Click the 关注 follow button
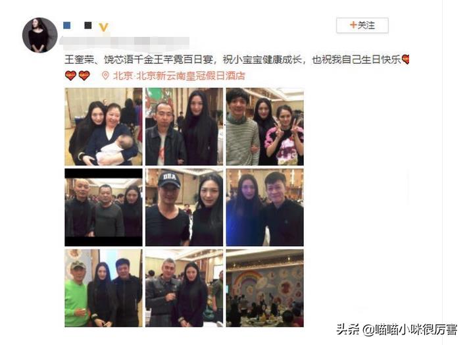 click(x=362, y=25)
